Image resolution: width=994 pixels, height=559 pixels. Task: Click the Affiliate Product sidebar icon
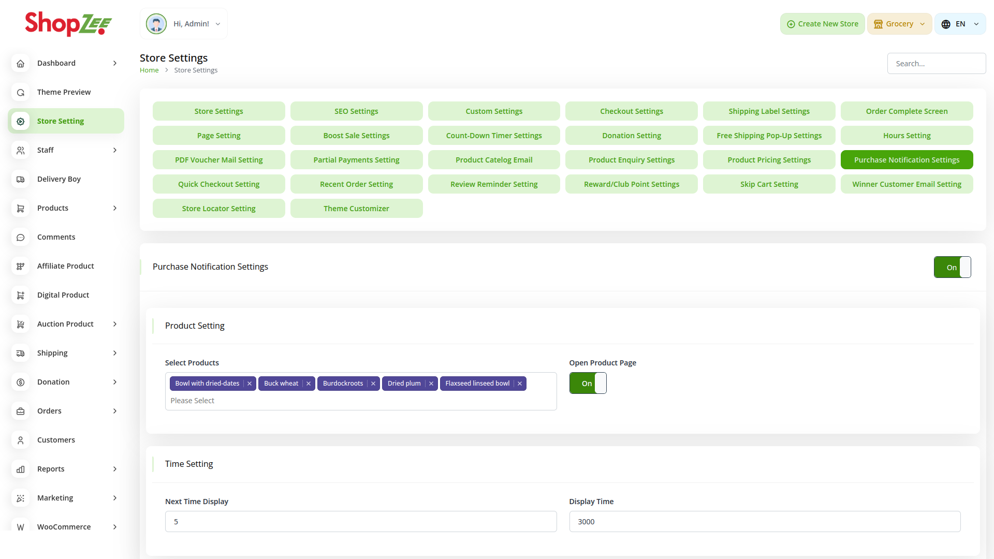point(21,266)
